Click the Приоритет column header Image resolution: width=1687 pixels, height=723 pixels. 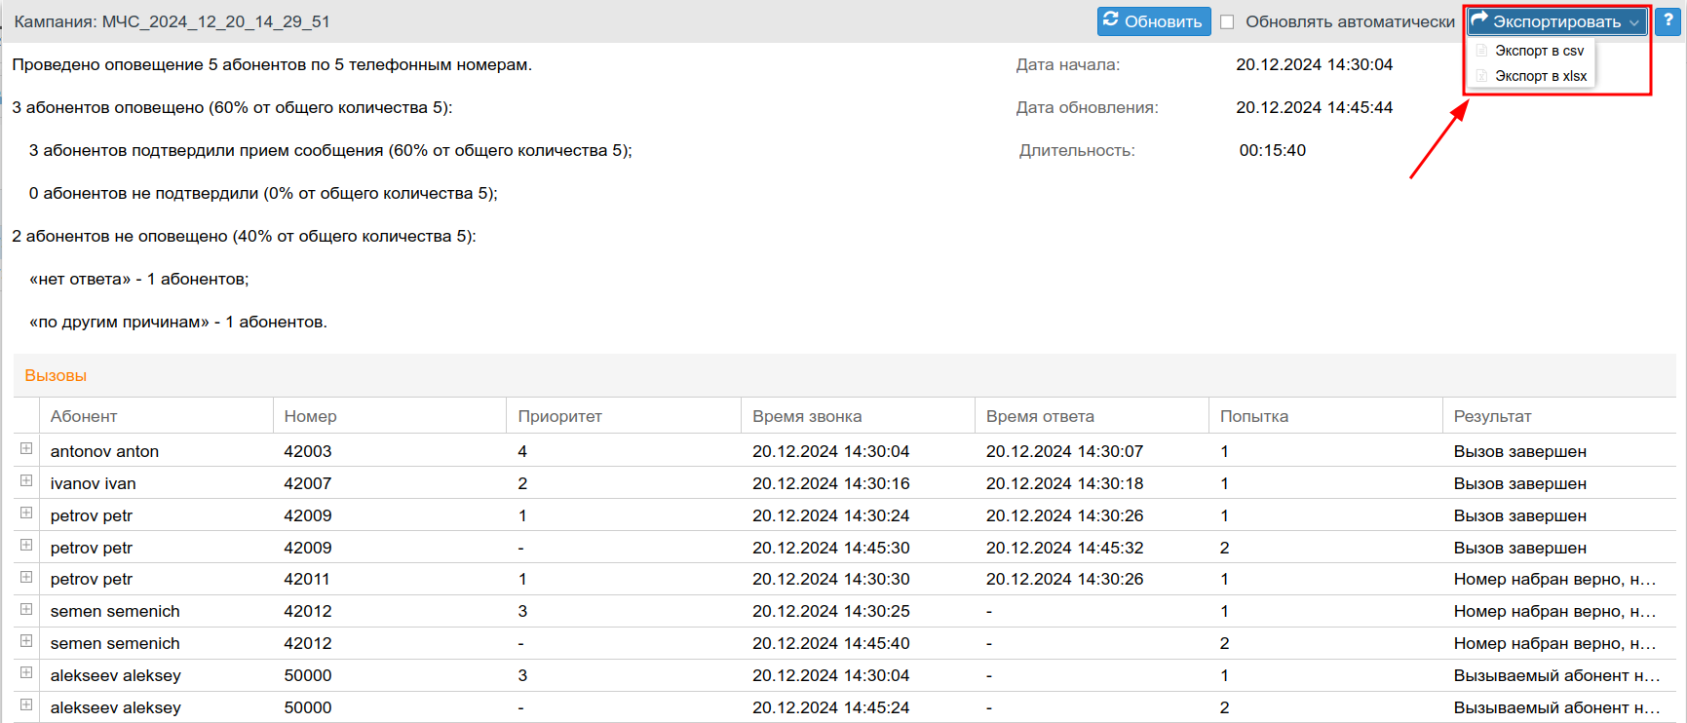click(x=559, y=416)
